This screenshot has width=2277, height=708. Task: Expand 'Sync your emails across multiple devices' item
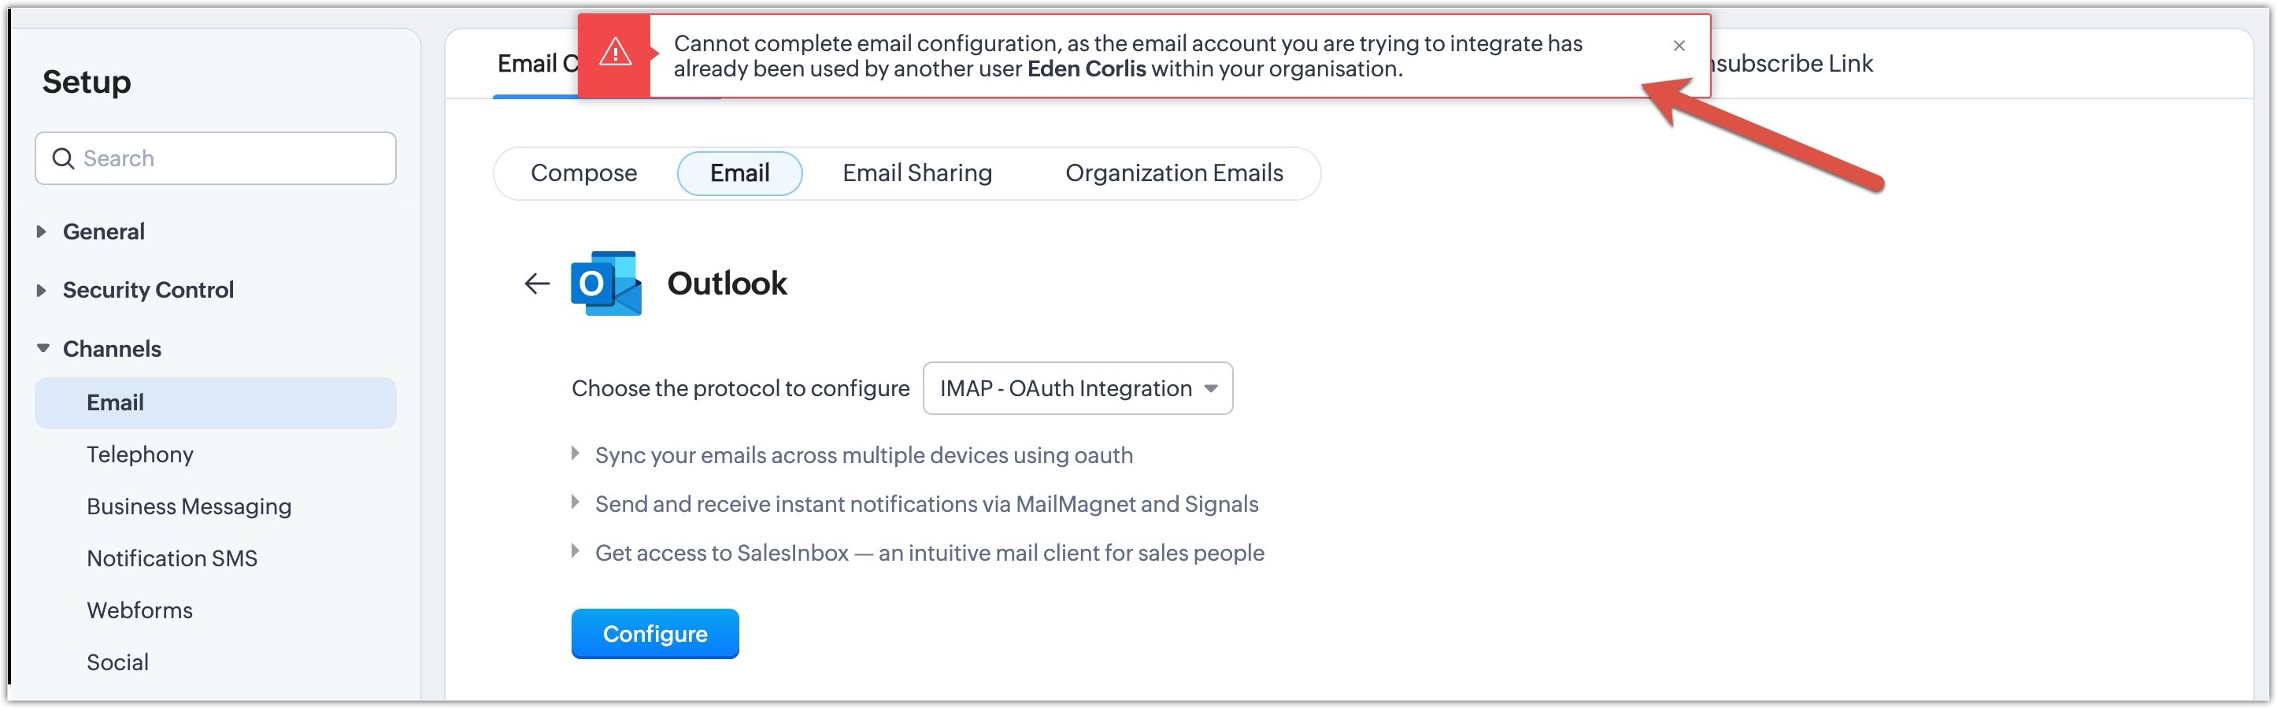[576, 454]
